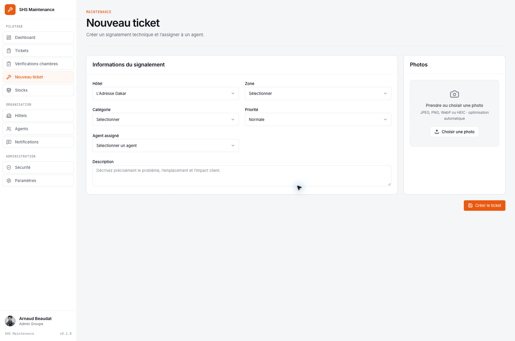Click the Sécurité shield icon
This screenshot has height=341, width=515.
(9, 167)
